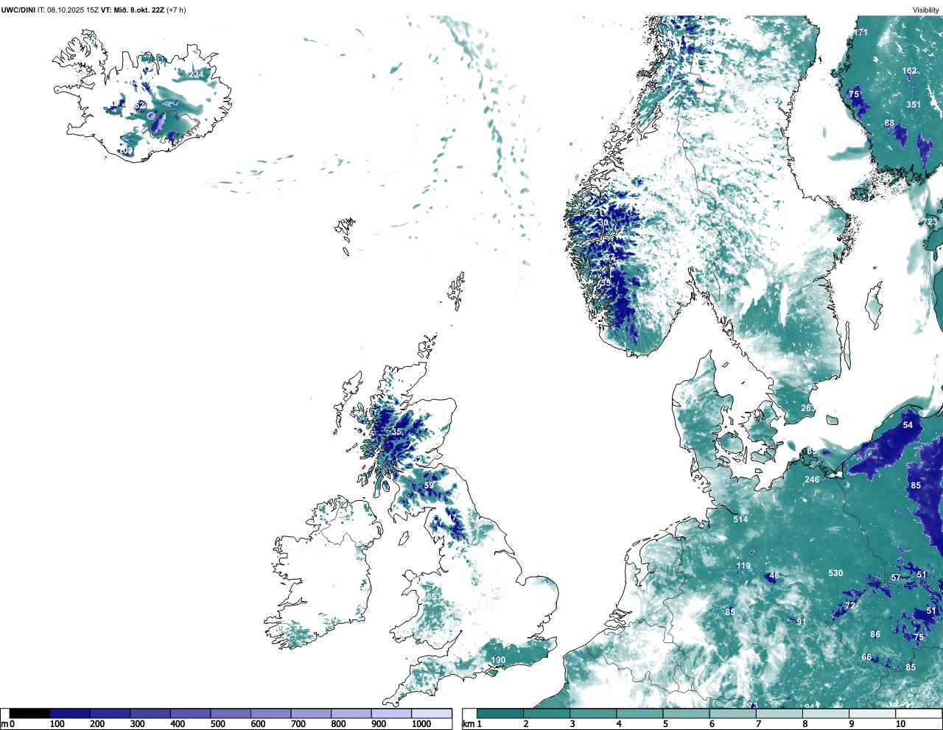Click the '224' value over Iceland
Image resolution: width=943 pixels, height=730 pixels.
196,74
